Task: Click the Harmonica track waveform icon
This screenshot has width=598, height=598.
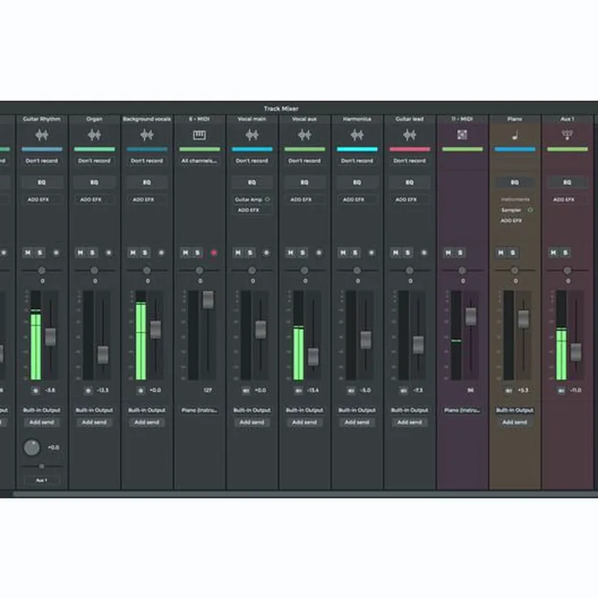Action: [x=357, y=135]
